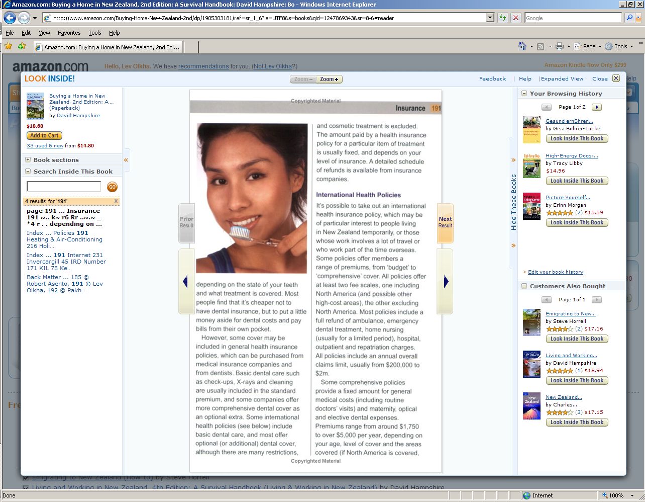Open zoom level 100% control in status bar
The image size is (645, 502).
[x=618, y=495]
